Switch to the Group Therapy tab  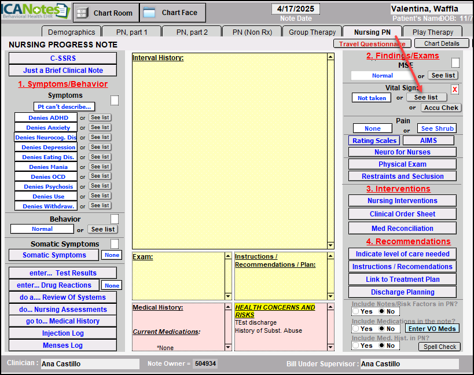[x=311, y=32]
